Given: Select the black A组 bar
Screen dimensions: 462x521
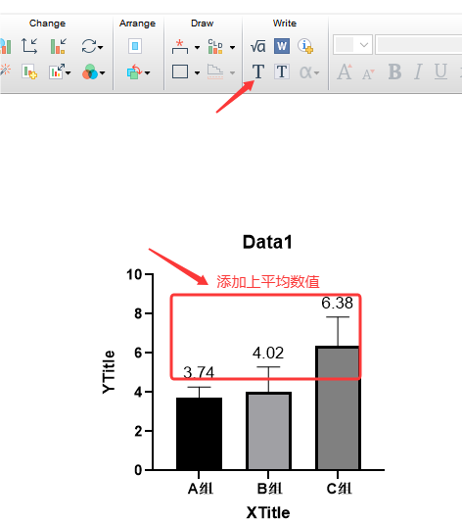Looking at the screenshot, I should coord(200,433).
